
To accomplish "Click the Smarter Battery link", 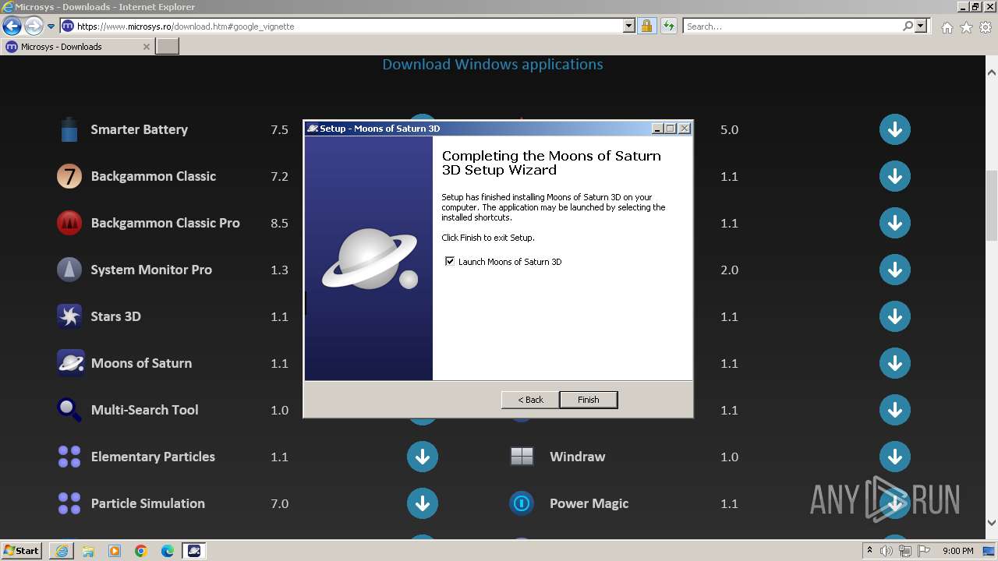I will click(140, 129).
